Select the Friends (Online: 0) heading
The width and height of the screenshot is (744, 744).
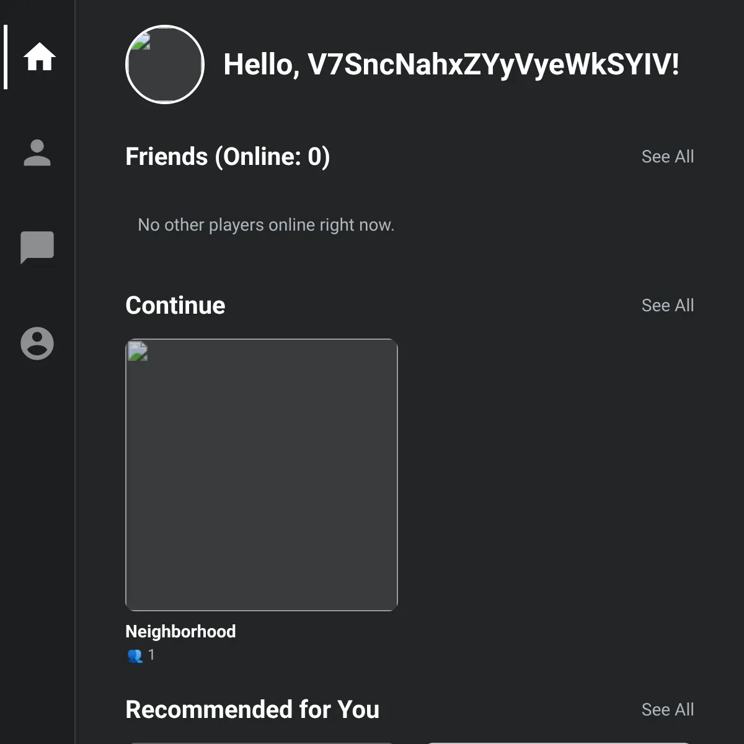(x=228, y=156)
